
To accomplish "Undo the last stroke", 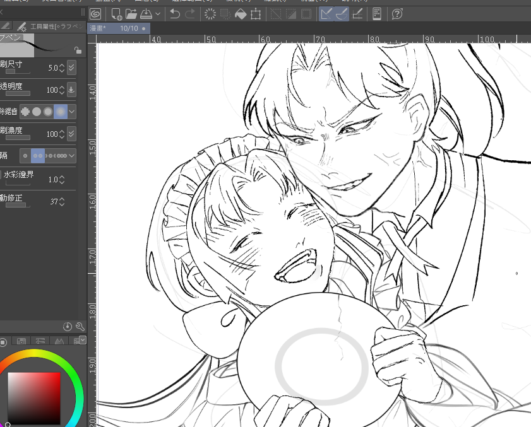I will click(x=175, y=15).
